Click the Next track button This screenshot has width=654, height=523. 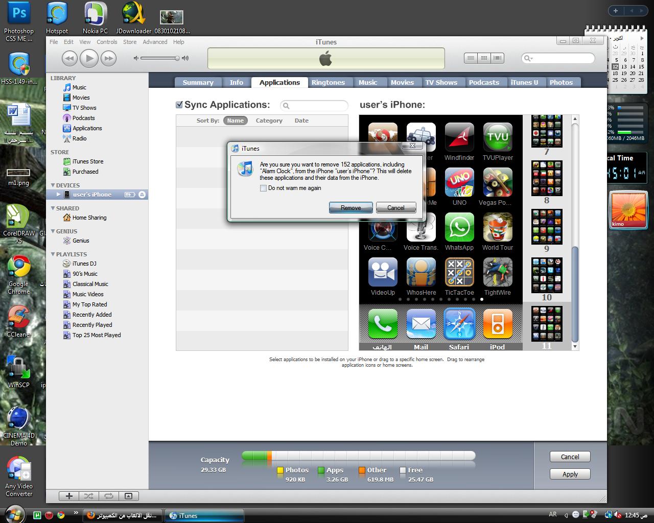(x=108, y=58)
